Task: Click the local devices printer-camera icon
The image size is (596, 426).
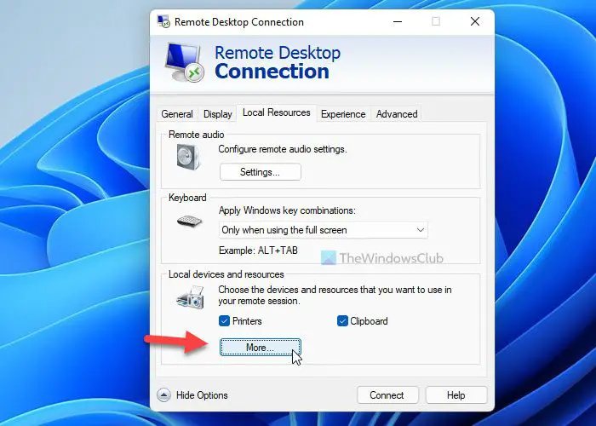Action: coord(191,297)
